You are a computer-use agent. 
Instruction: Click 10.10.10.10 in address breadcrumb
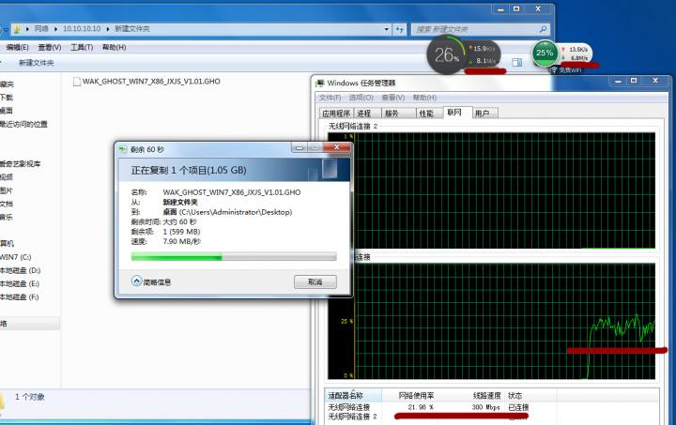[82, 29]
